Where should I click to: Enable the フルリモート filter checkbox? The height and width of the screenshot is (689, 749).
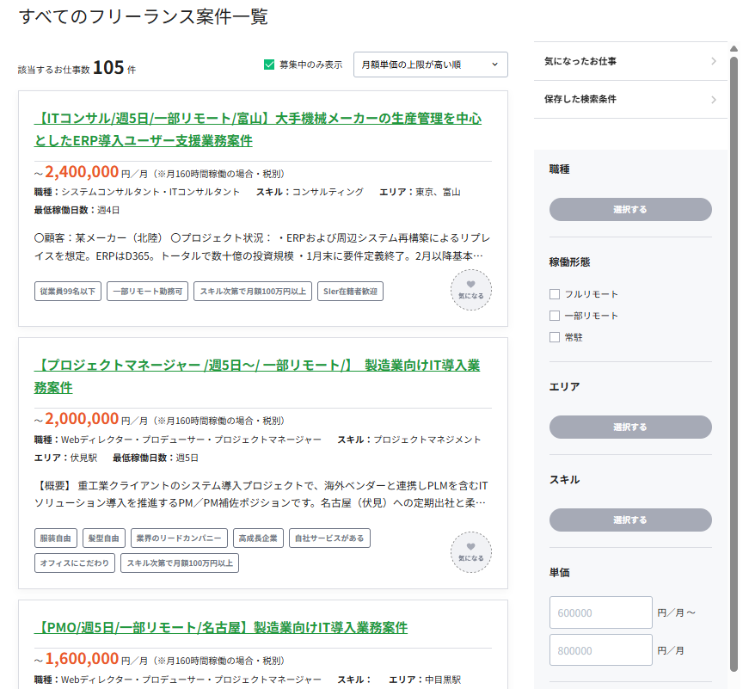click(x=555, y=293)
